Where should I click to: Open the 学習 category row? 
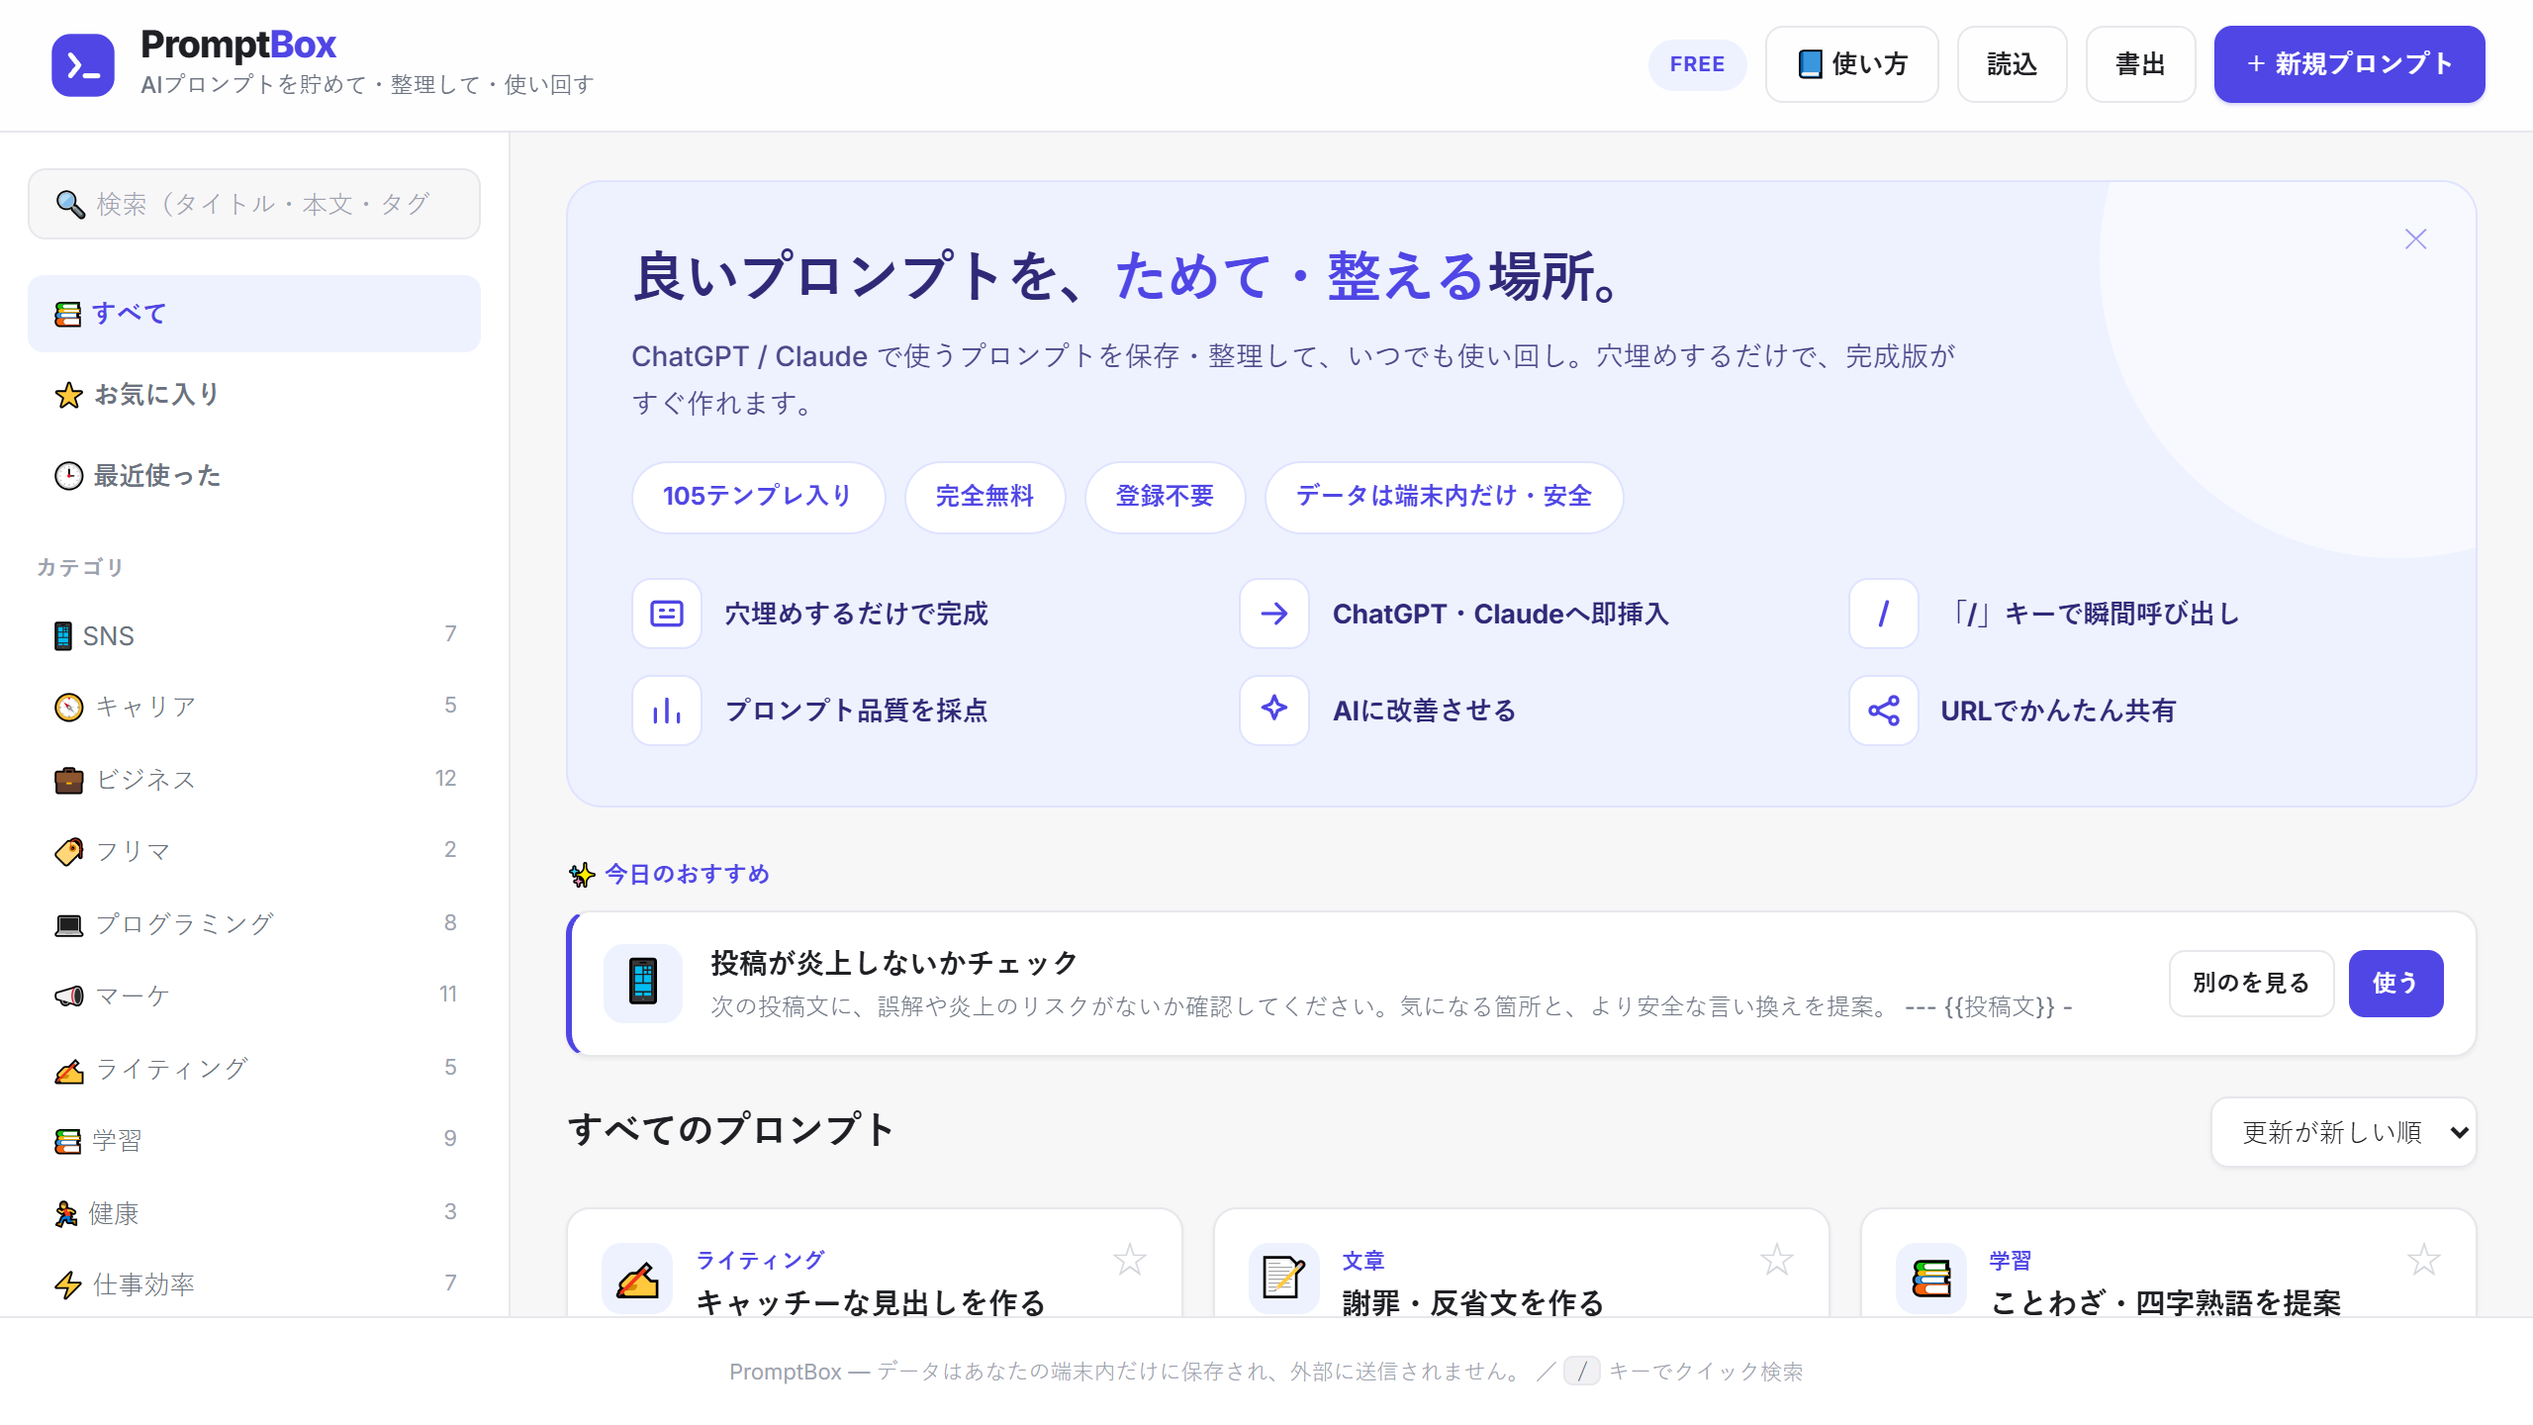[x=254, y=1141]
